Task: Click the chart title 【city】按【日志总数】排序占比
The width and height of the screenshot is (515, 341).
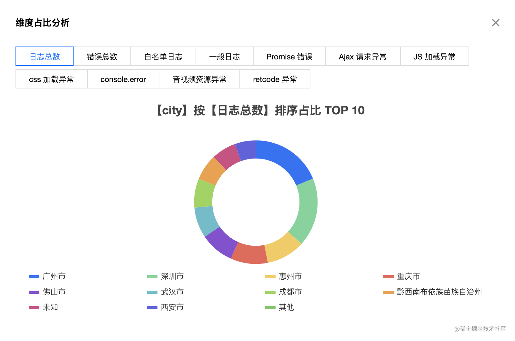Action: 237,110
